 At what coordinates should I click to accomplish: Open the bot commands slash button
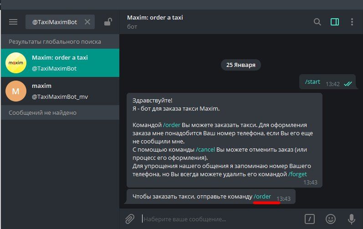click(310, 219)
